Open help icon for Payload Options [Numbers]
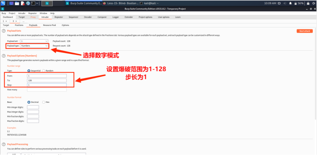Viewport: 317px width, 155px height. tap(3, 56)
